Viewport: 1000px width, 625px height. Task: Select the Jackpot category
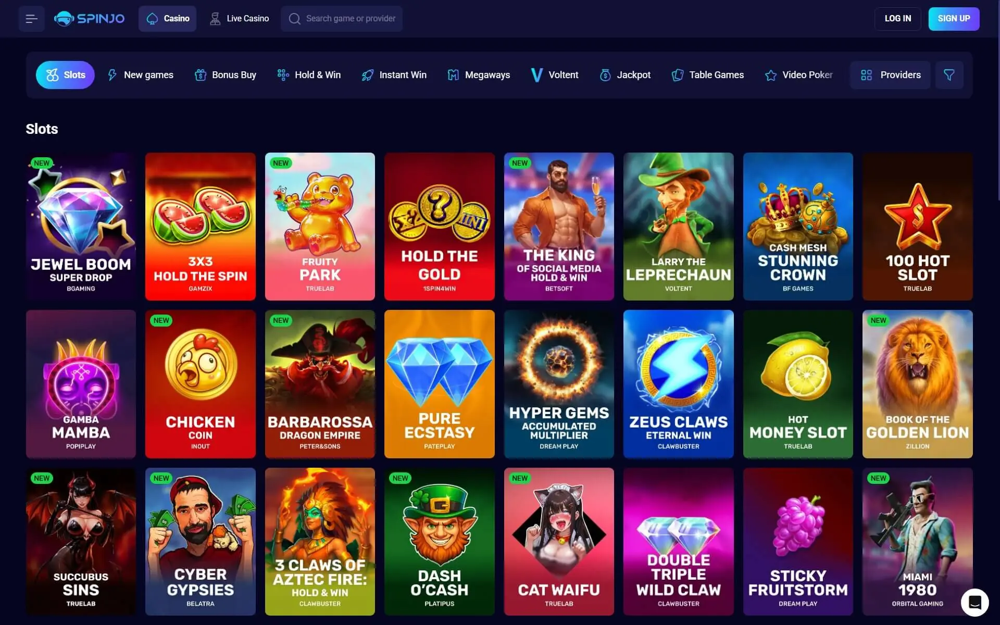pos(625,75)
